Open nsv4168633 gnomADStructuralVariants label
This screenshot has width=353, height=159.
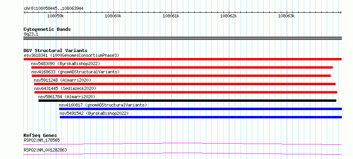point(75,72)
